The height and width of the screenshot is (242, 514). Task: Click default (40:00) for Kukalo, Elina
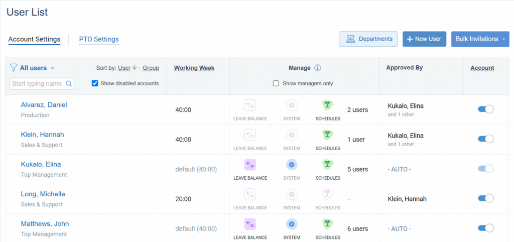[196, 170]
